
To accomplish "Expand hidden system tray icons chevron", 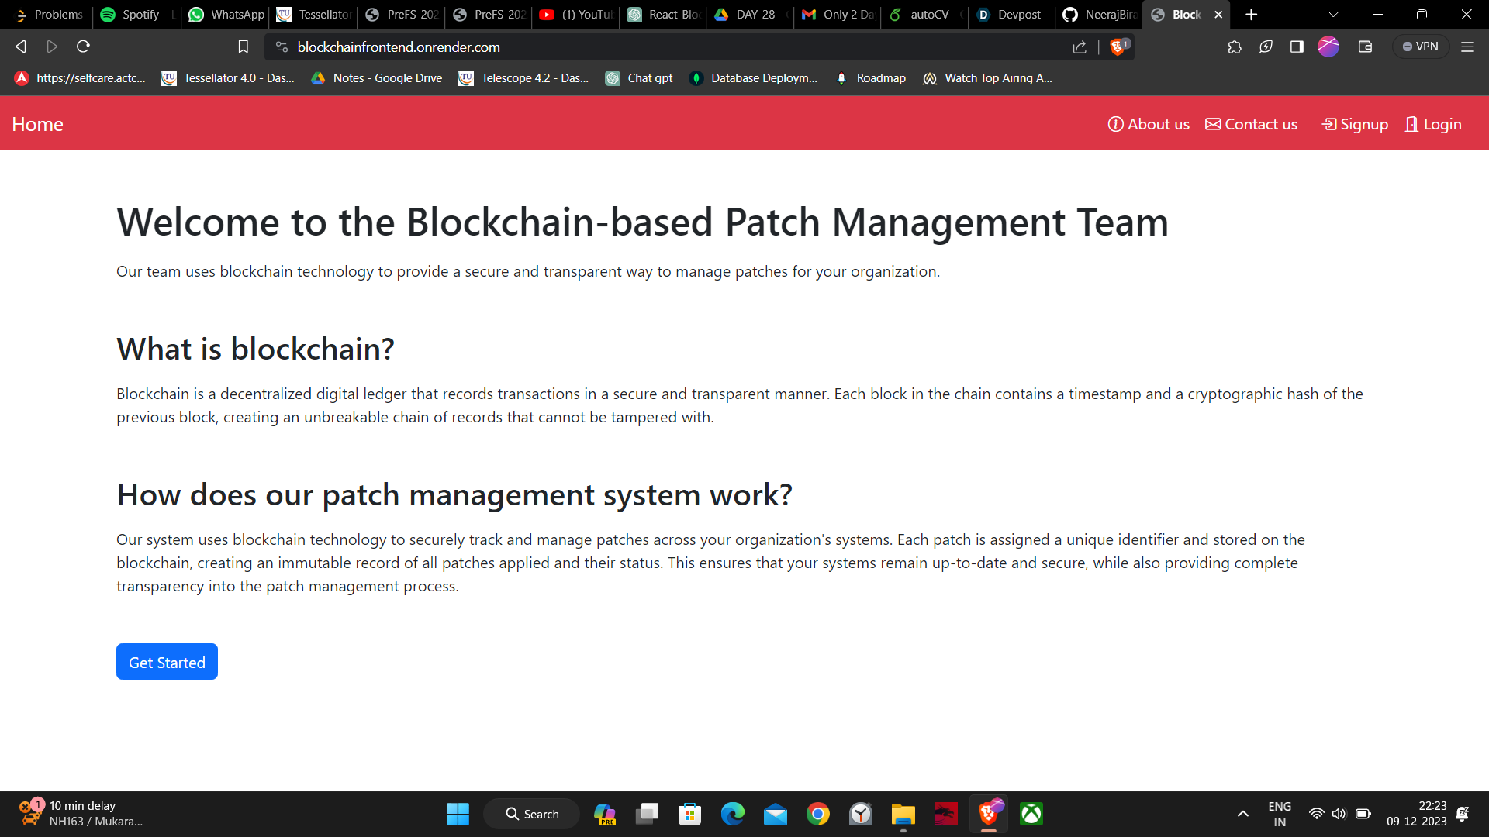I will (x=1242, y=814).
